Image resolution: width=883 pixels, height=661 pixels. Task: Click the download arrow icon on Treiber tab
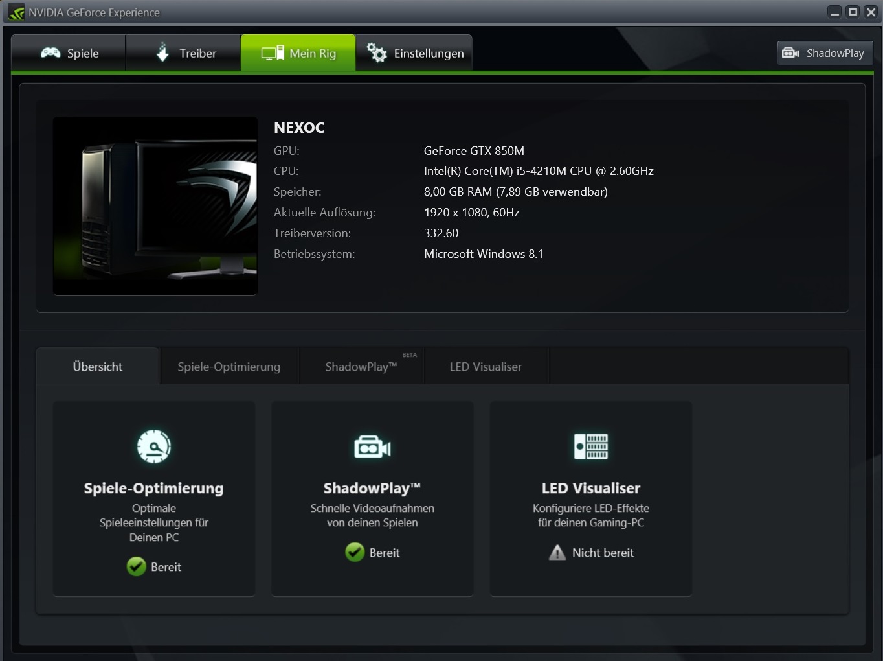[162, 52]
